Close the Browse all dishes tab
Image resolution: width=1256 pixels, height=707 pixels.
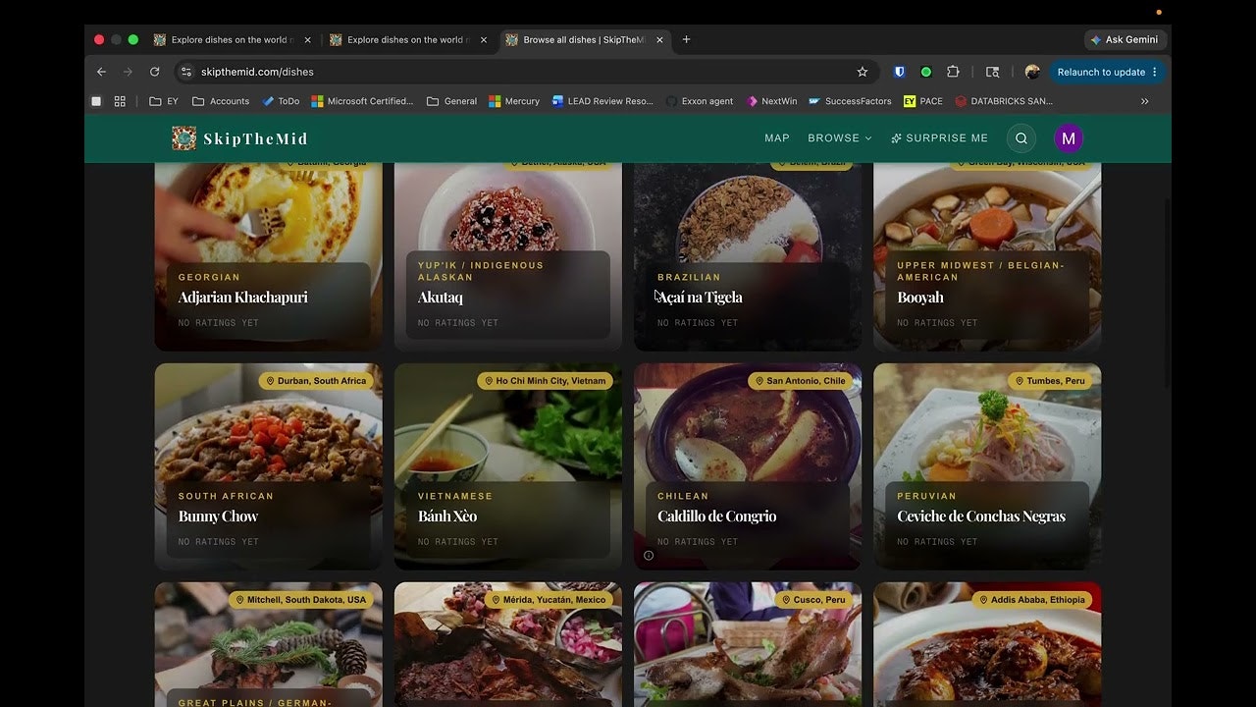pos(659,40)
